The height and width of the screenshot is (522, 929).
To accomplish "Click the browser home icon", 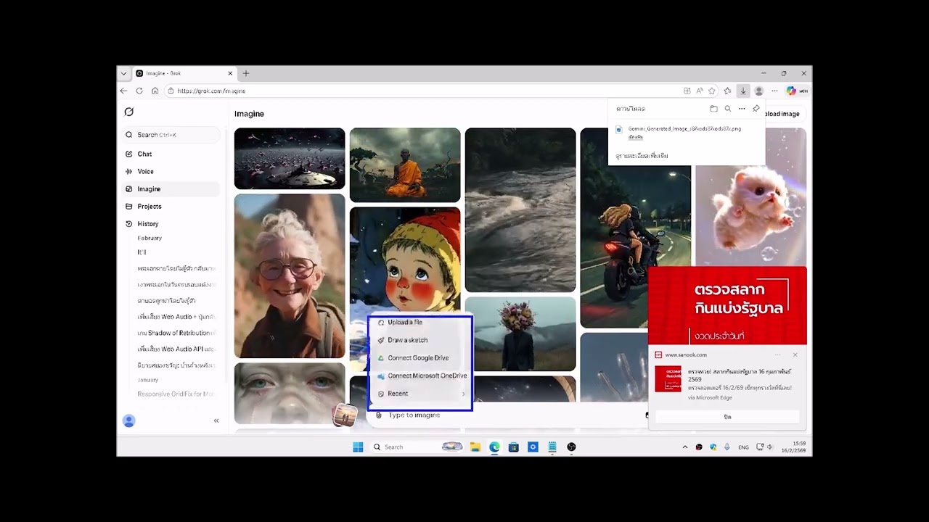I will 155,91.
